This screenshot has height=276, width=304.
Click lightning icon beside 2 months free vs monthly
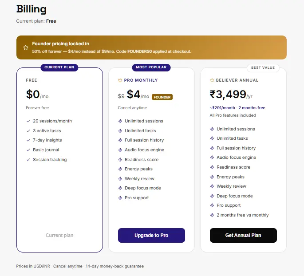click(x=212, y=215)
